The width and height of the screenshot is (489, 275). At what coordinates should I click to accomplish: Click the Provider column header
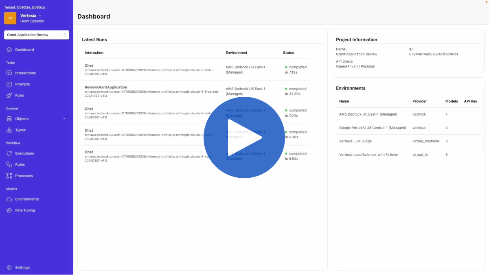click(420, 101)
